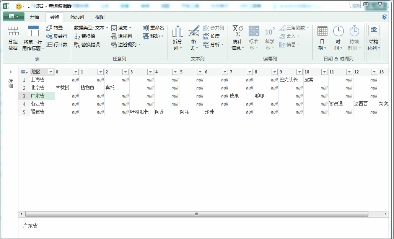
Task: Open the 信息 (Information) menu
Action: [x=290, y=45]
